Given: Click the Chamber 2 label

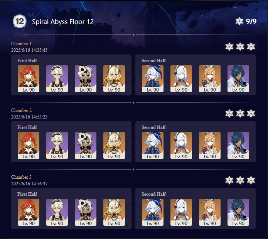Looking at the screenshot, I should coord(21,110).
